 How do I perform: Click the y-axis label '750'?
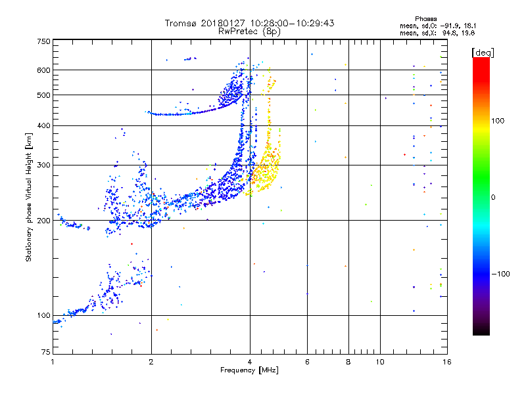(x=43, y=41)
